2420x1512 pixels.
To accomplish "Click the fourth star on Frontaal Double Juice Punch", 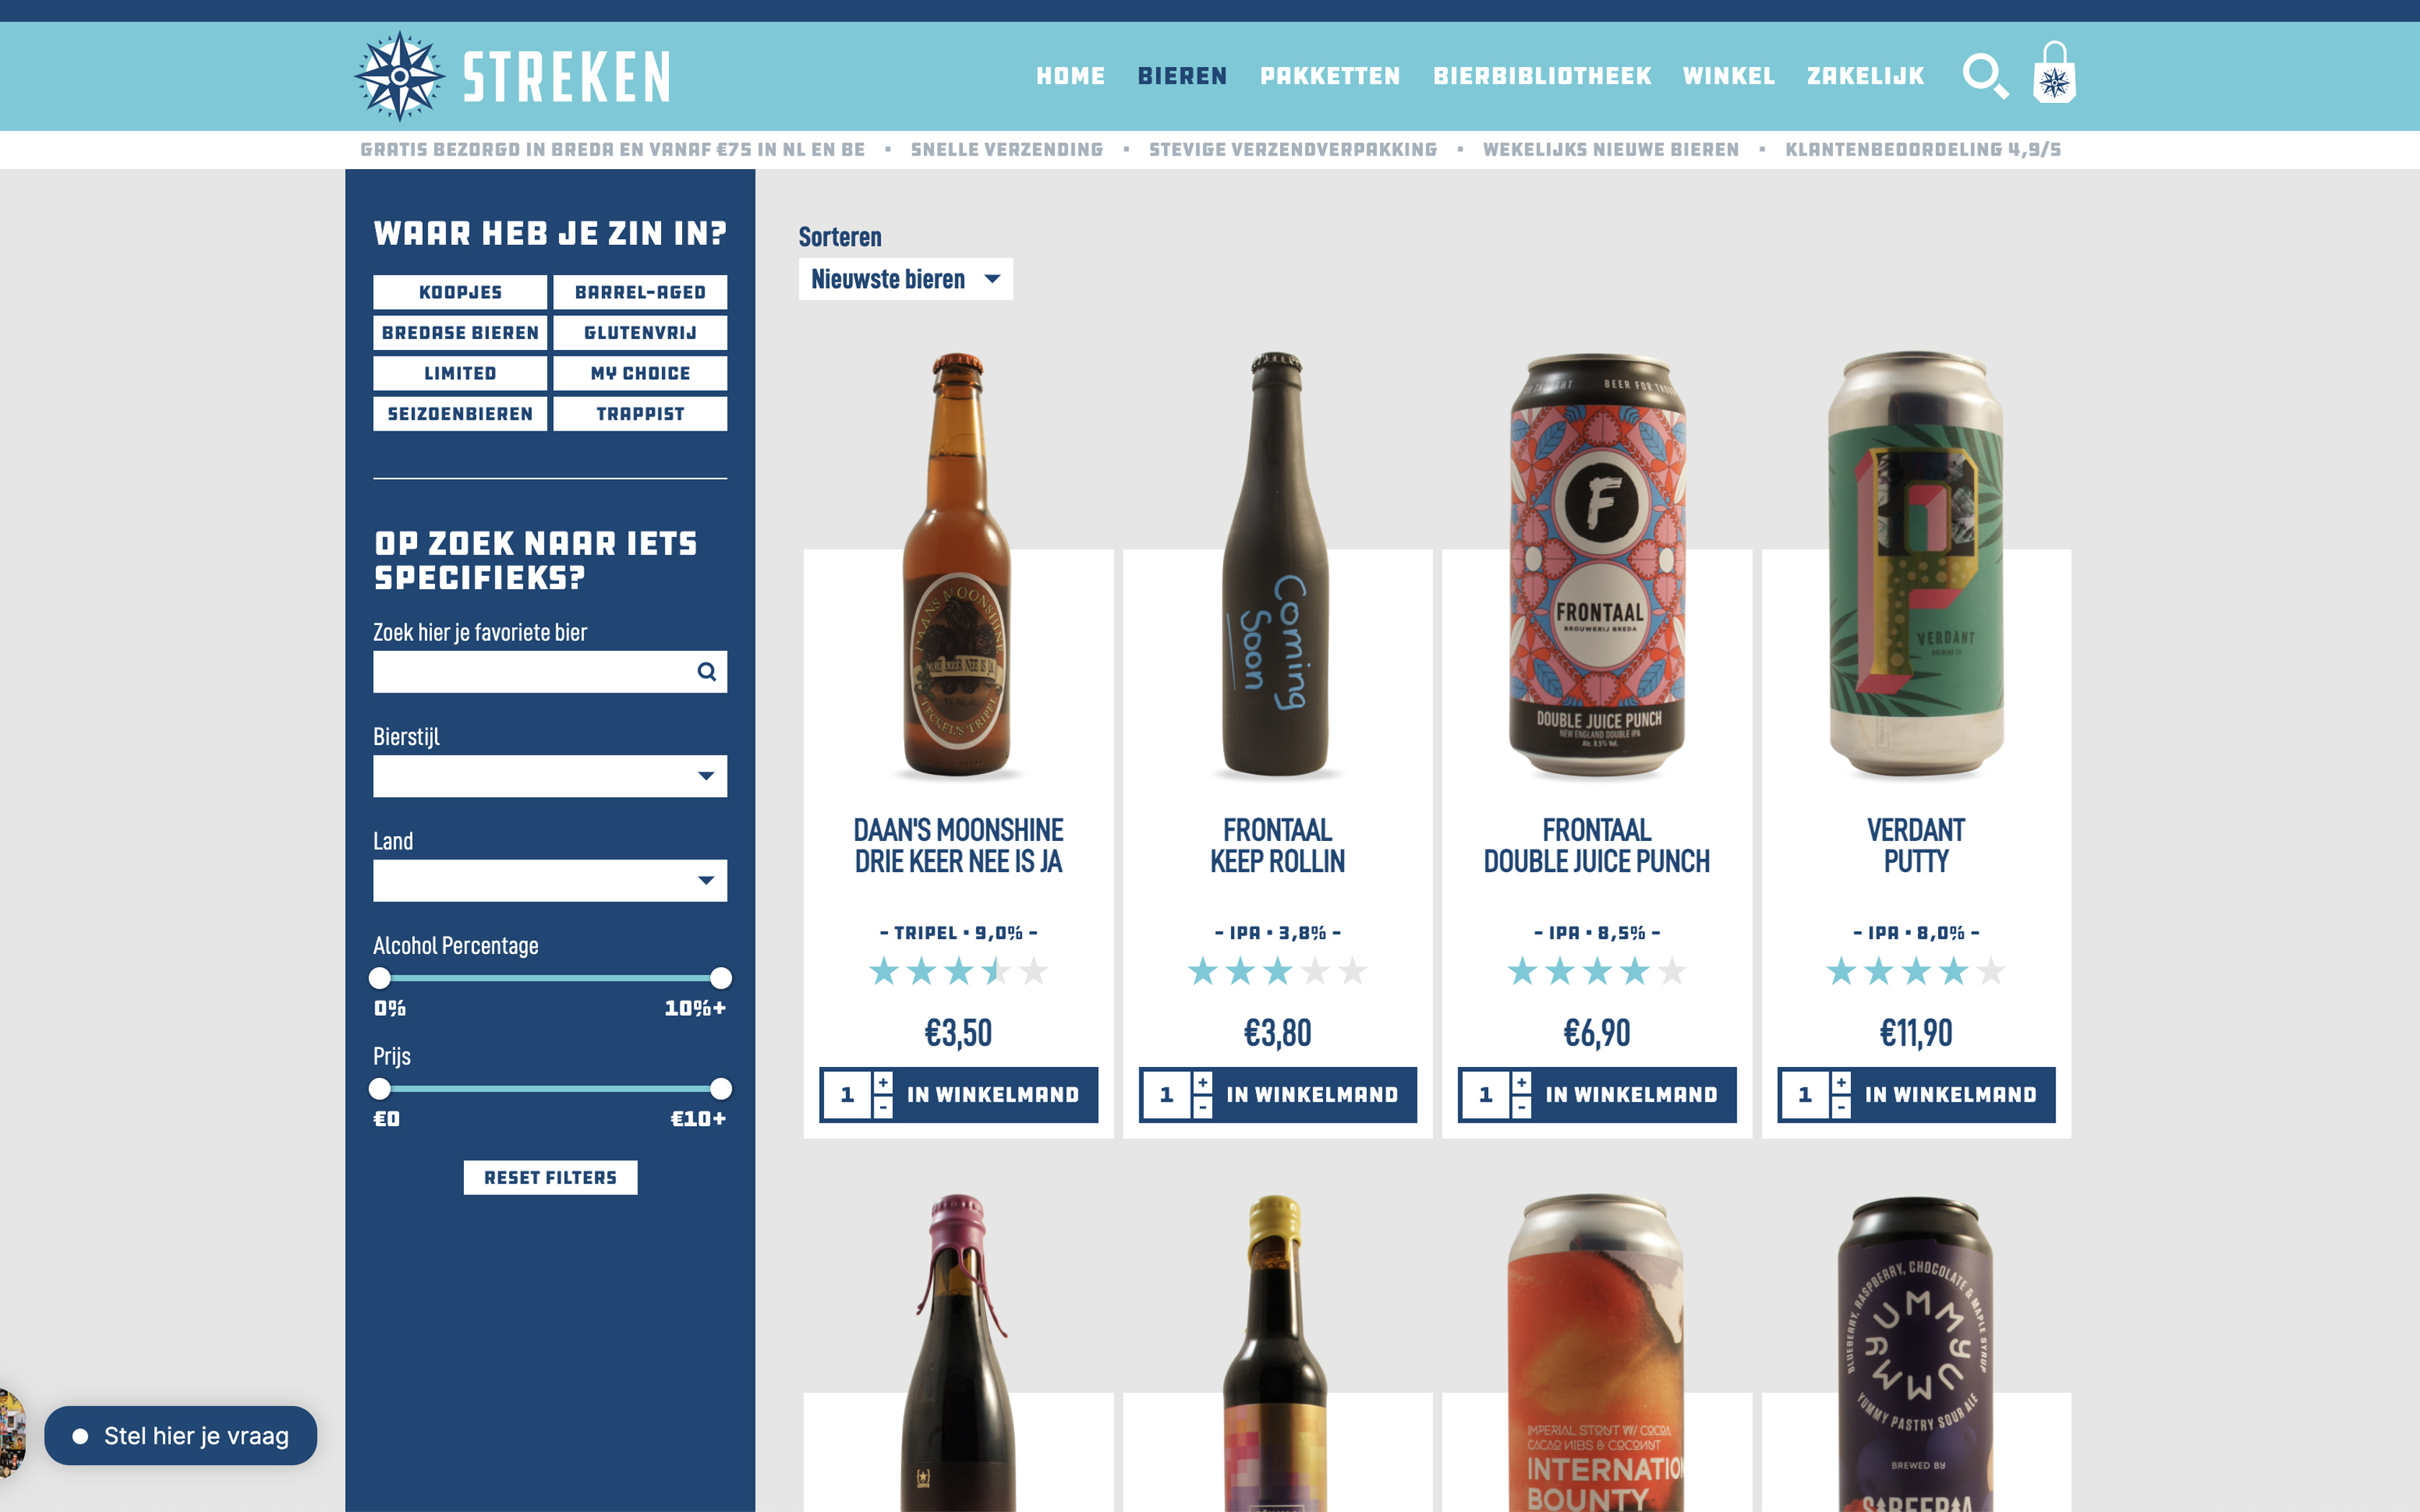I will pos(1635,971).
